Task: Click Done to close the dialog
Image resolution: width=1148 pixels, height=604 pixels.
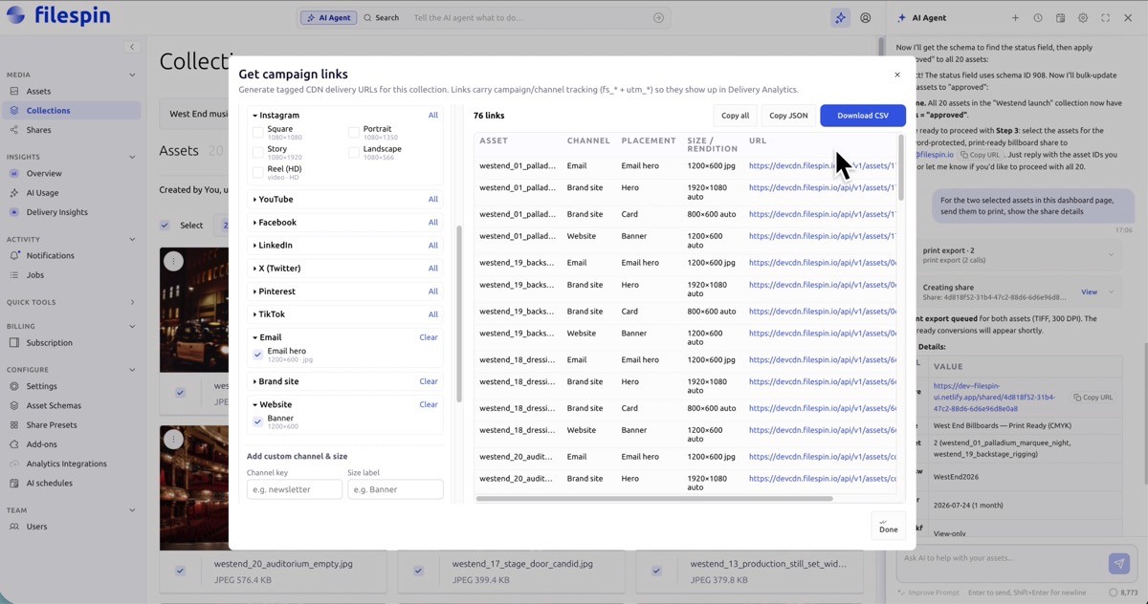Action: (x=889, y=526)
